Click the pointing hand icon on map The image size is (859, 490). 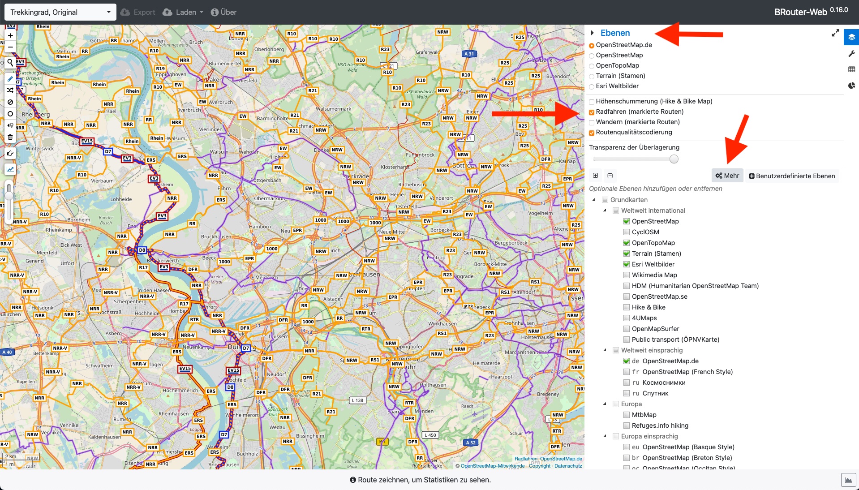tap(10, 153)
